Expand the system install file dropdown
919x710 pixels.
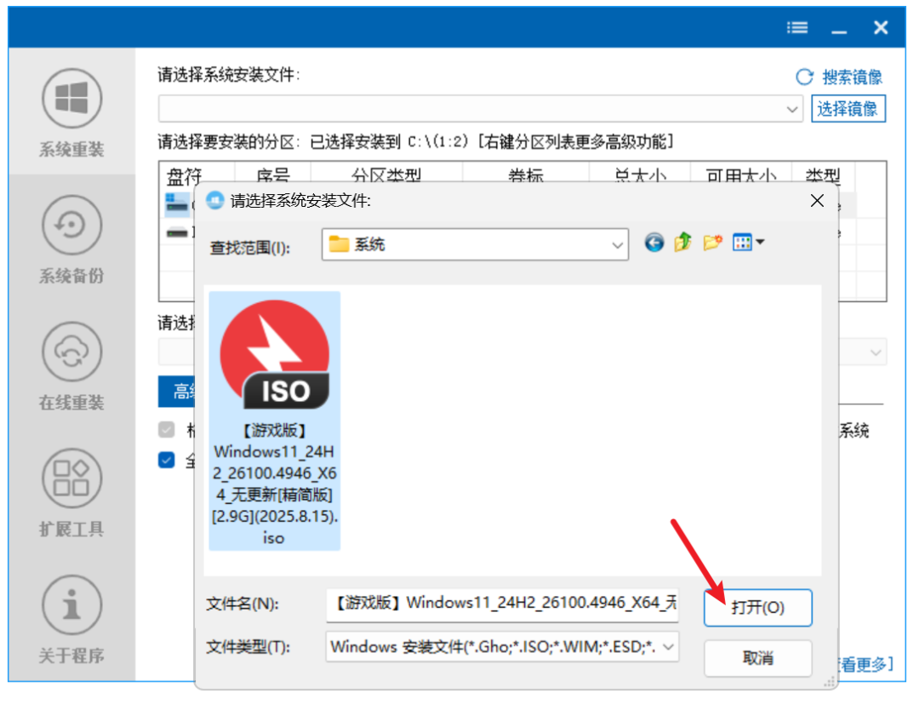pos(792,109)
